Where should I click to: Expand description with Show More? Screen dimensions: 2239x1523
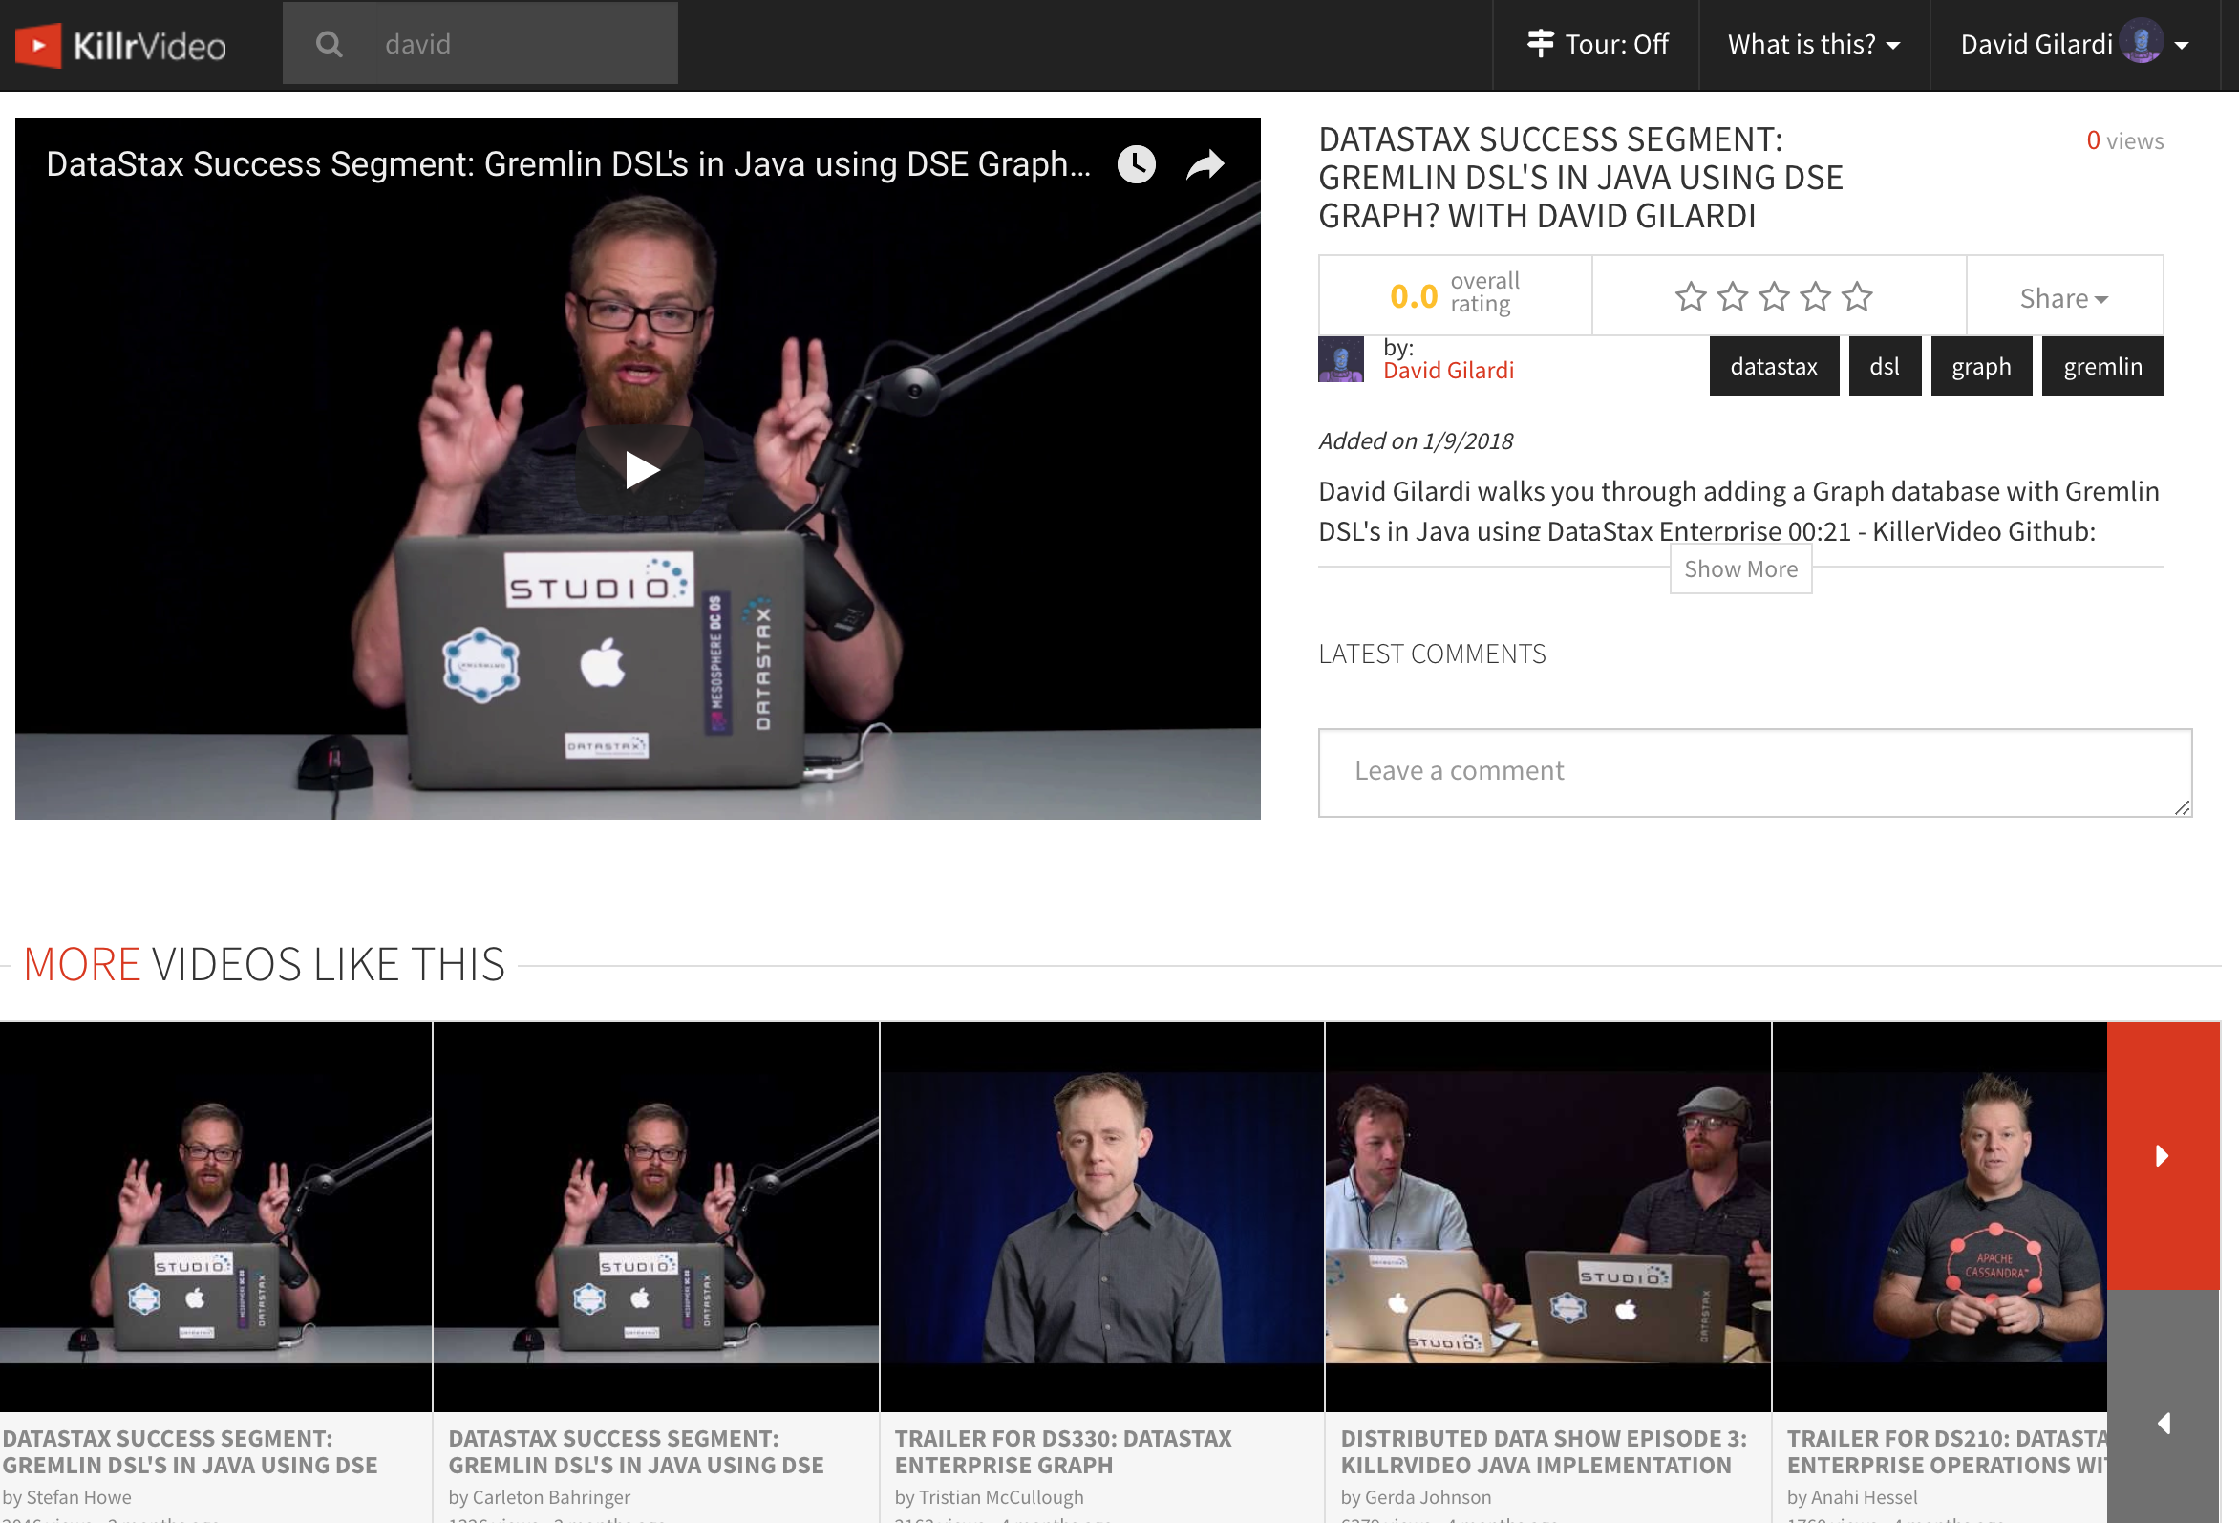point(1740,568)
